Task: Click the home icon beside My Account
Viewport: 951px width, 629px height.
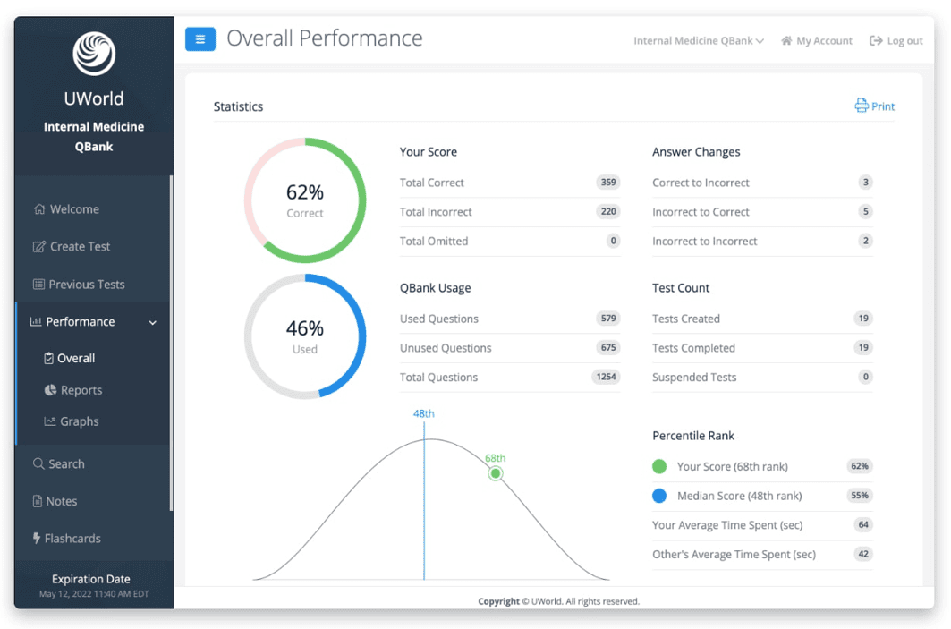Action: (x=786, y=40)
